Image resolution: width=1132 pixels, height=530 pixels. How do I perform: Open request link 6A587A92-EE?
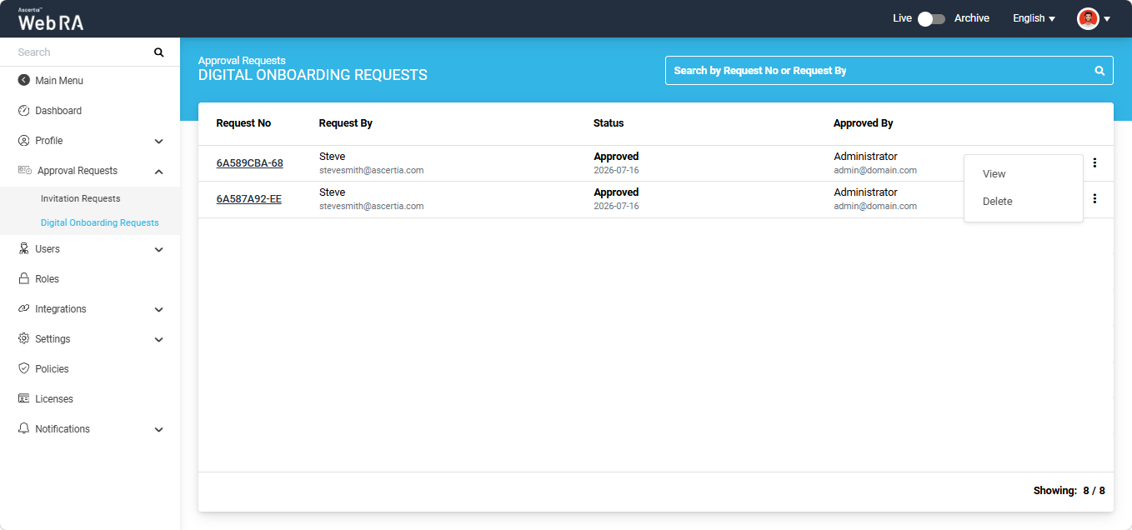pyautogui.click(x=248, y=199)
